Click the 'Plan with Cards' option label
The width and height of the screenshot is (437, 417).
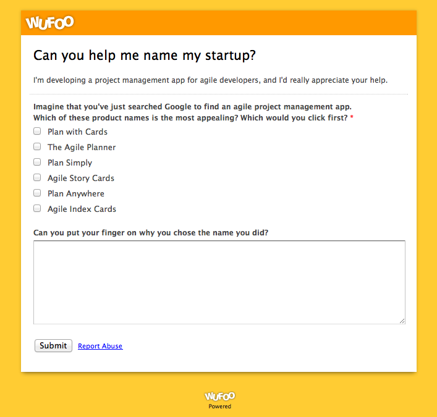pos(77,132)
